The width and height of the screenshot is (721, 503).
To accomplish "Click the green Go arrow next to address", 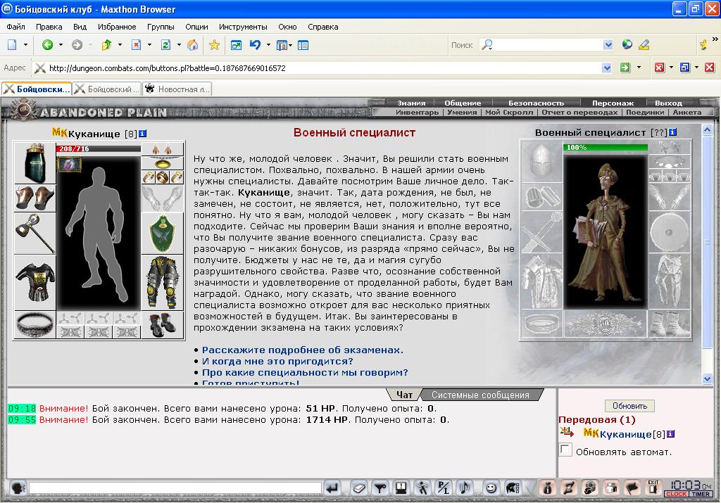I will coord(625,68).
